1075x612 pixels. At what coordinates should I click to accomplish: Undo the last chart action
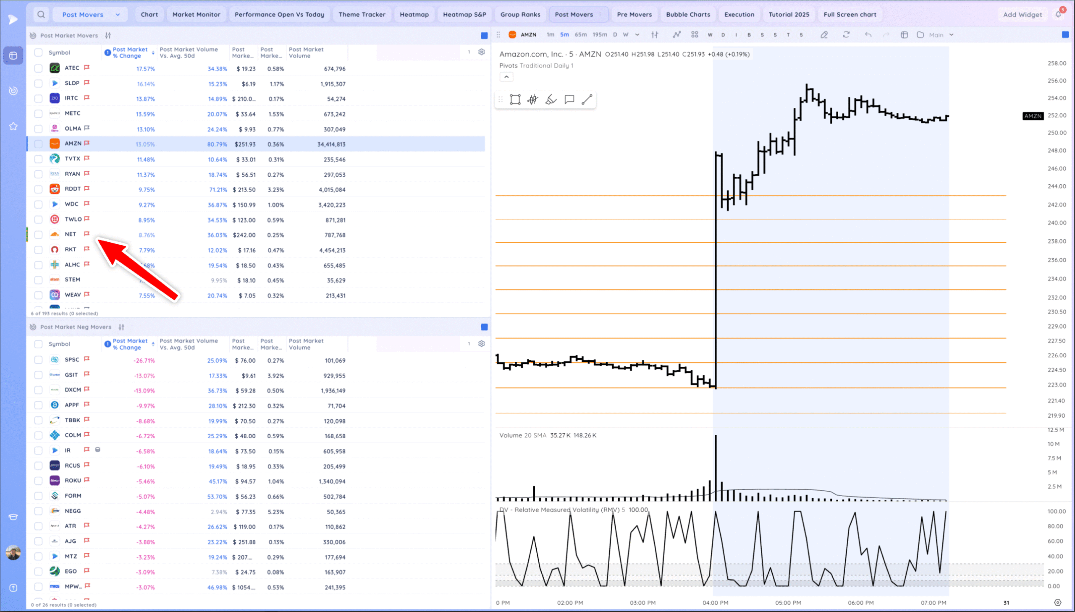[x=868, y=35]
